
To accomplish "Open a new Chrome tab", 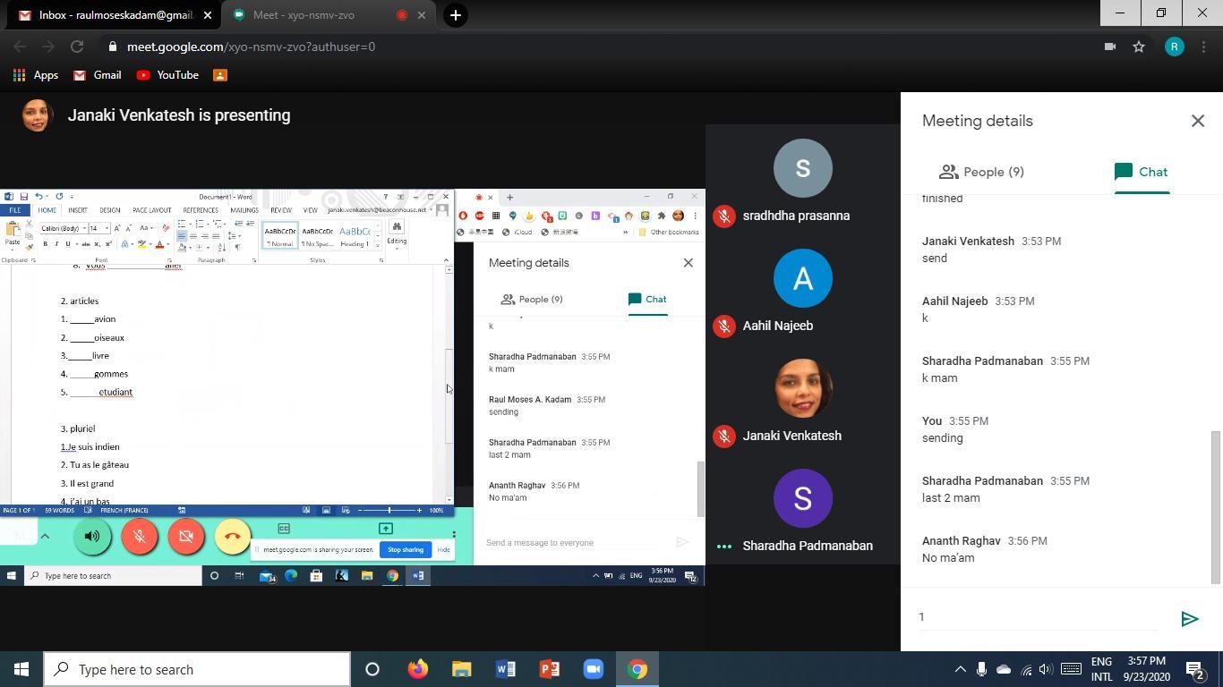I will tap(455, 15).
